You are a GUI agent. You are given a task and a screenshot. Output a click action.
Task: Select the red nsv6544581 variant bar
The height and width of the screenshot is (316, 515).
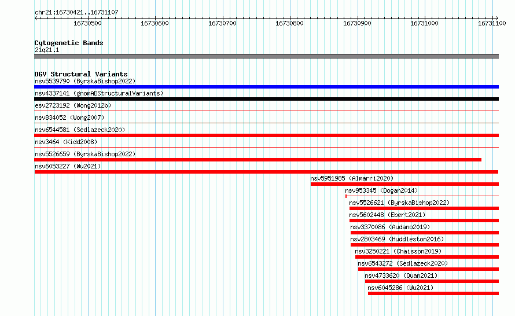pyautogui.click(x=266, y=135)
